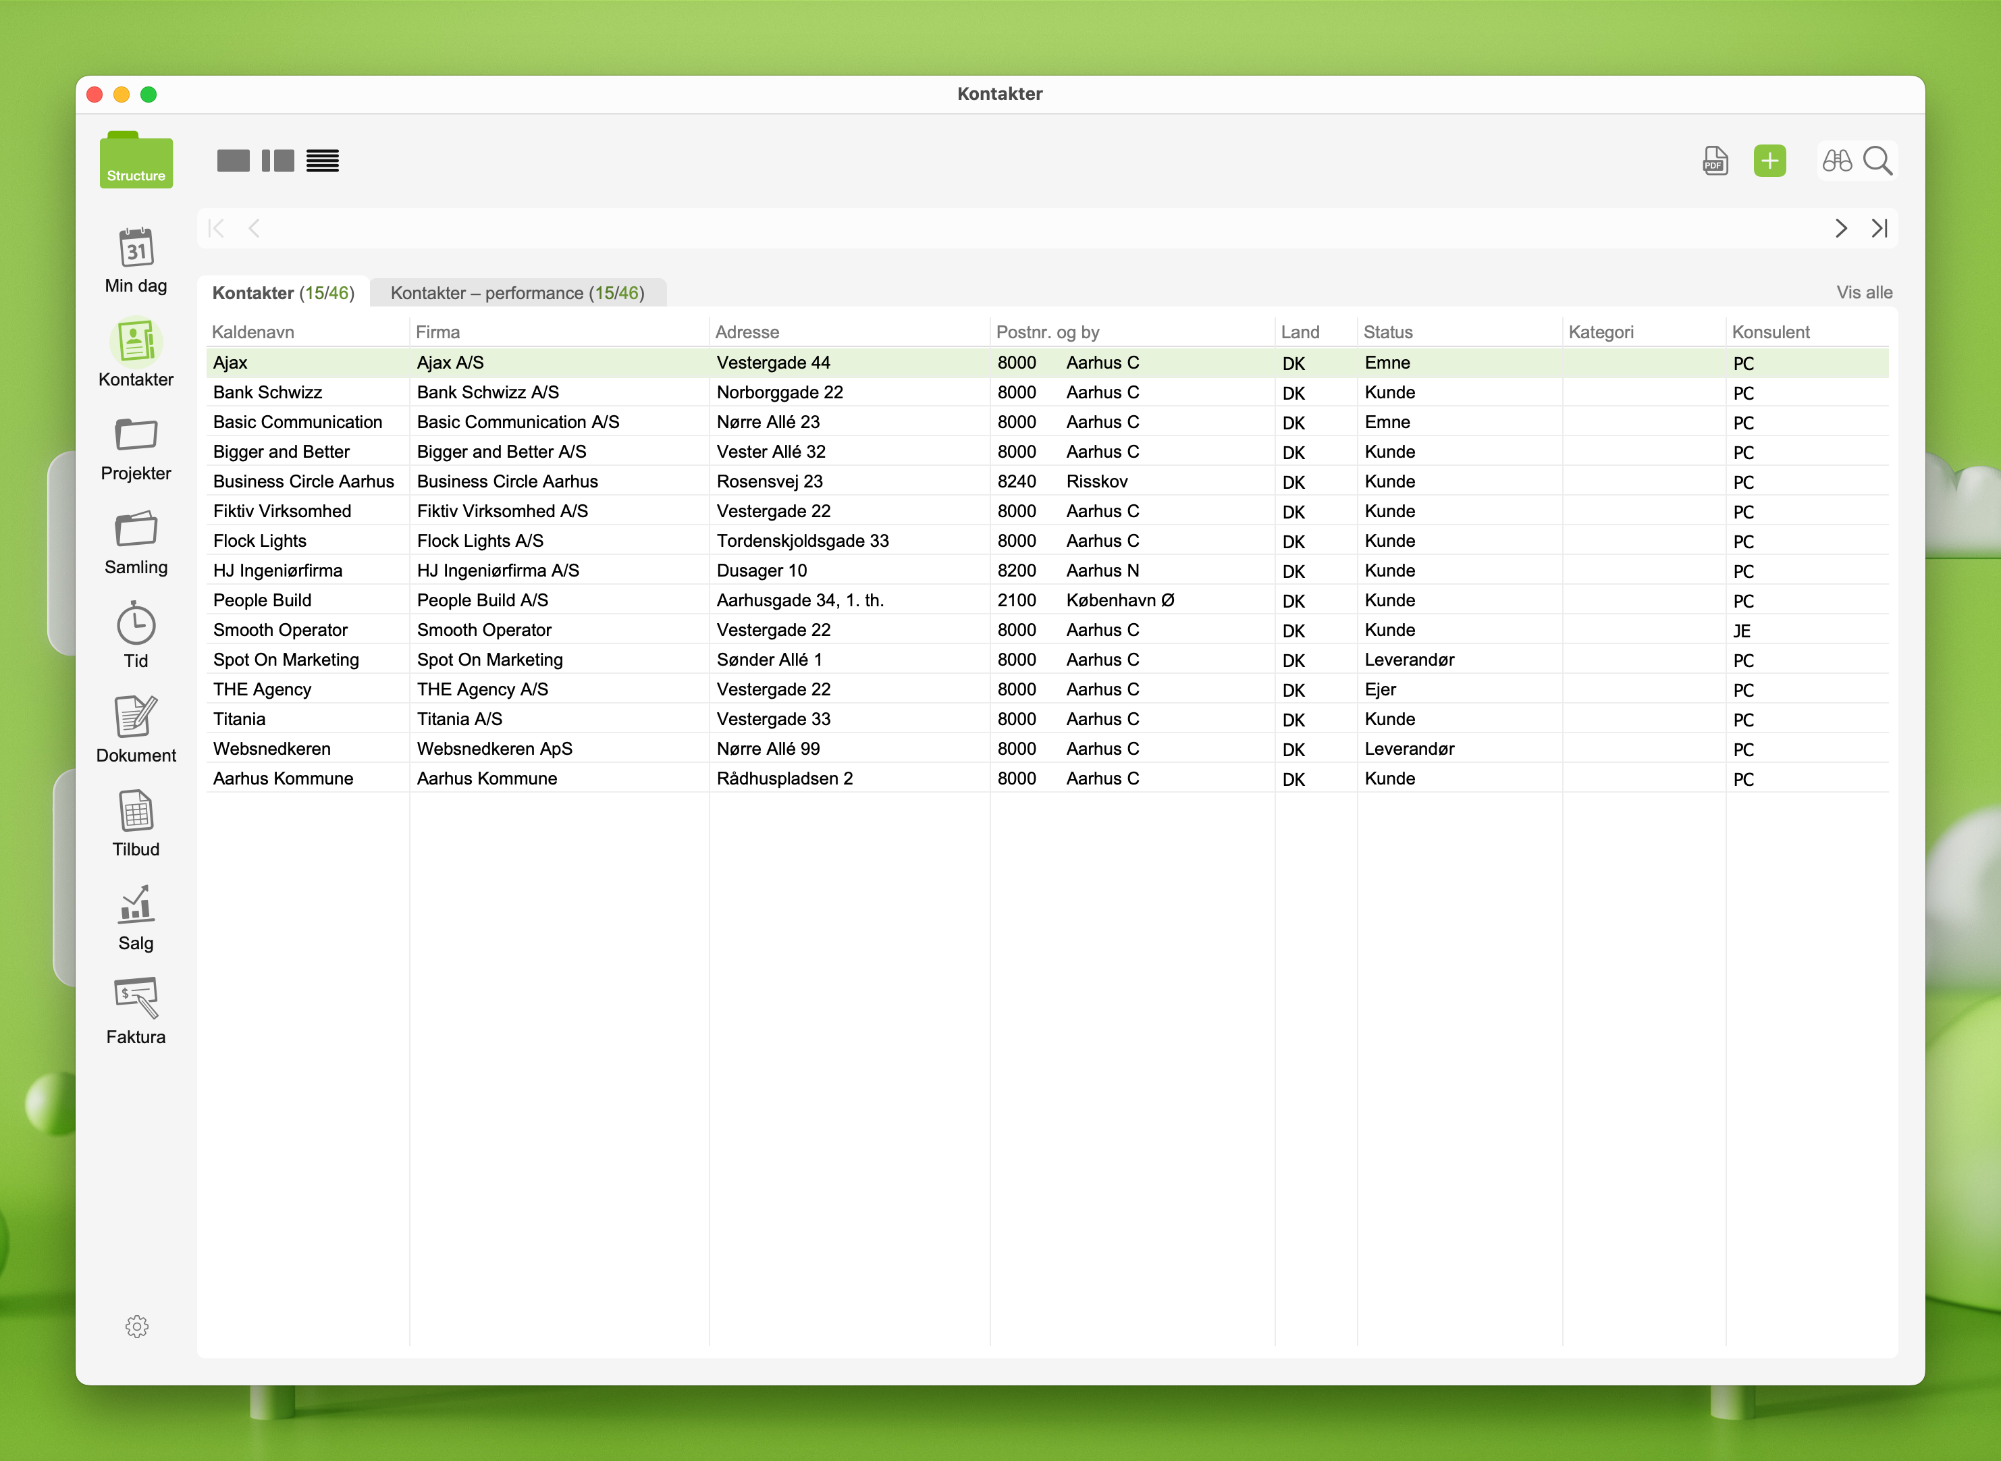Go to the Tid clock module
2001x1461 pixels.
[x=135, y=636]
